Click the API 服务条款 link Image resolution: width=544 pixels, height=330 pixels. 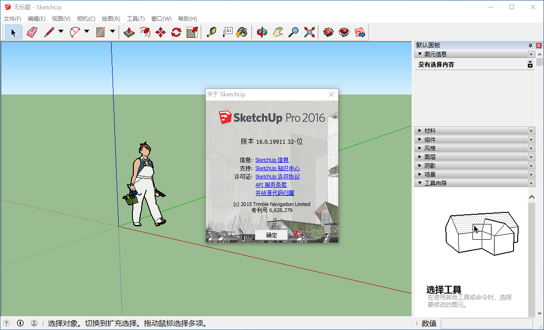point(271,185)
